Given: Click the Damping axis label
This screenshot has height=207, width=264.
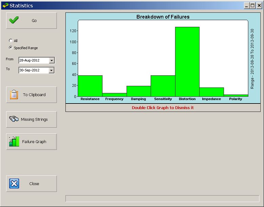Looking at the screenshot, I should click(138, 99).
